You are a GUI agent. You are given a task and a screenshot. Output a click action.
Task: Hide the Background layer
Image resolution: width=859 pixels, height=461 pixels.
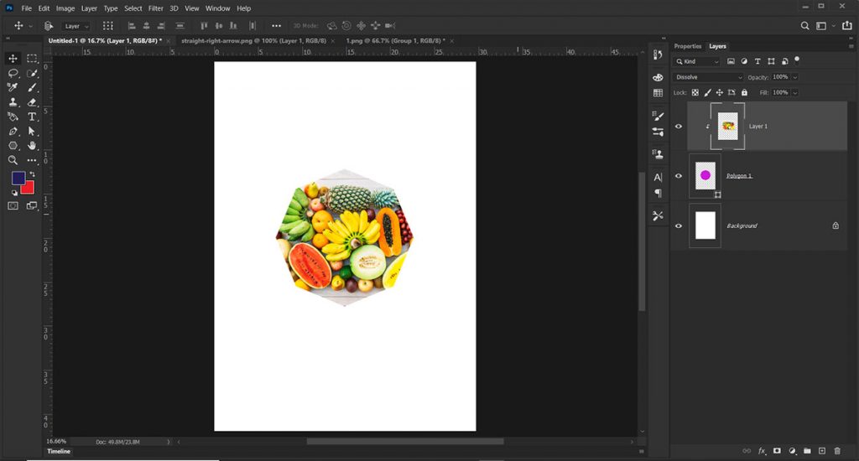678,226
